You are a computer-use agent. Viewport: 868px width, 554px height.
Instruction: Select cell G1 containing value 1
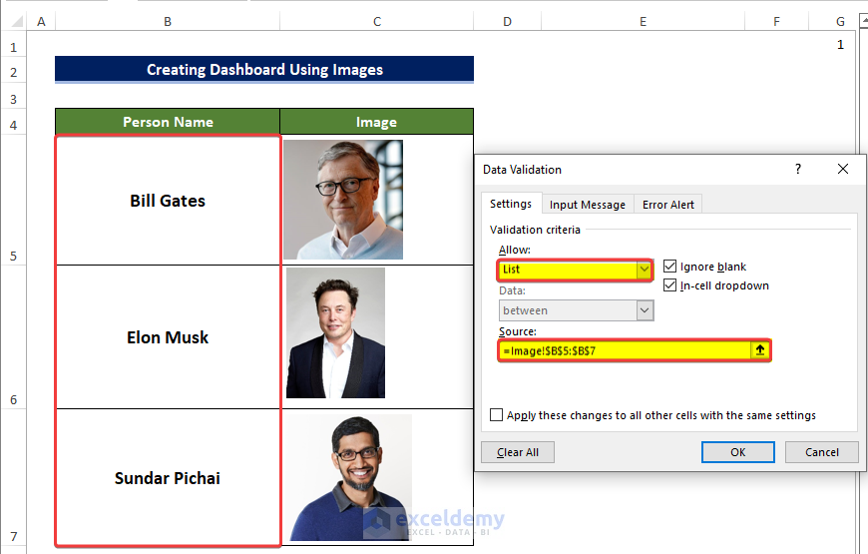pyautogui.click(x=832, y=44)
